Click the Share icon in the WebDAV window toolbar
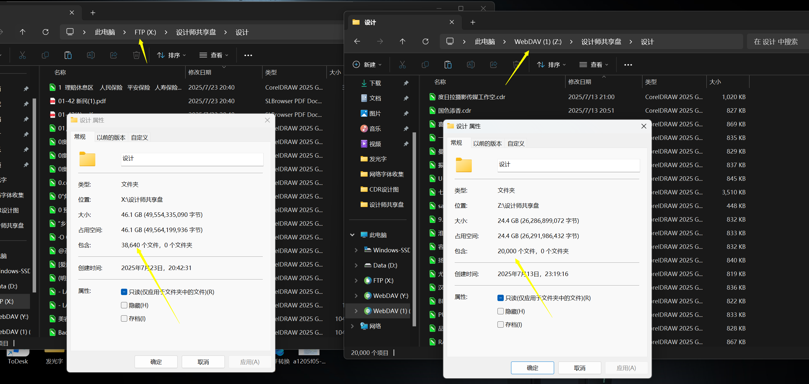Image resolution: width=809 pixels, height=384 pixels. tap(493, 65)
